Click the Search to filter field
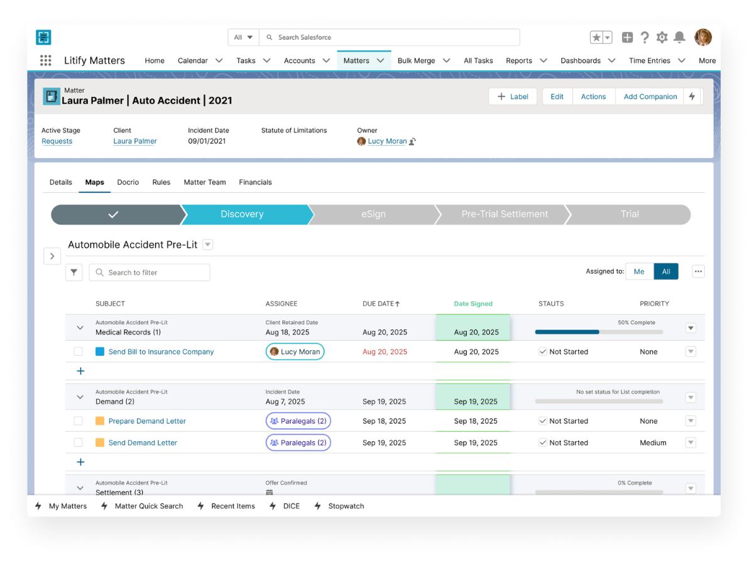 [150, 272]
